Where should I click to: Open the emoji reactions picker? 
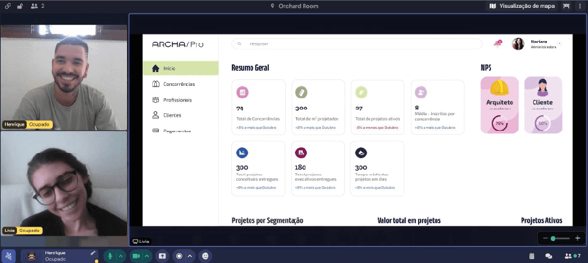point(205,256)
